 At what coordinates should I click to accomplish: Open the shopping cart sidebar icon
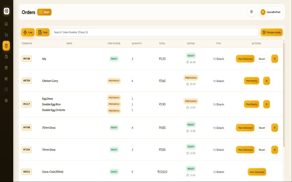tap(6, 35)
